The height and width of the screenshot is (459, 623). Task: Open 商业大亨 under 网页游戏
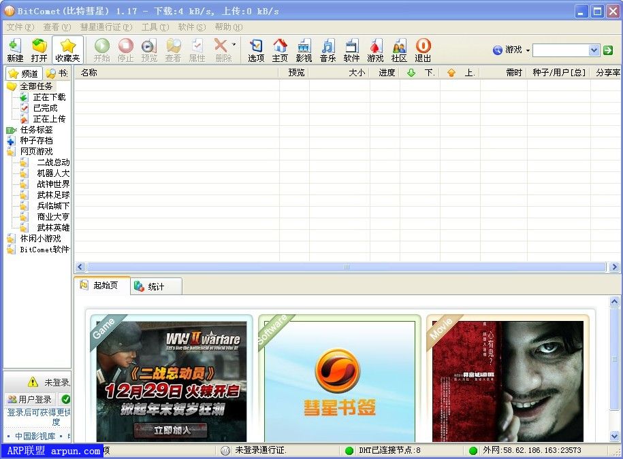(x=53, y=217)
